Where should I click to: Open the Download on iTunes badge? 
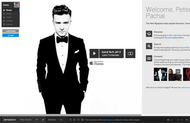click(96, 63)
